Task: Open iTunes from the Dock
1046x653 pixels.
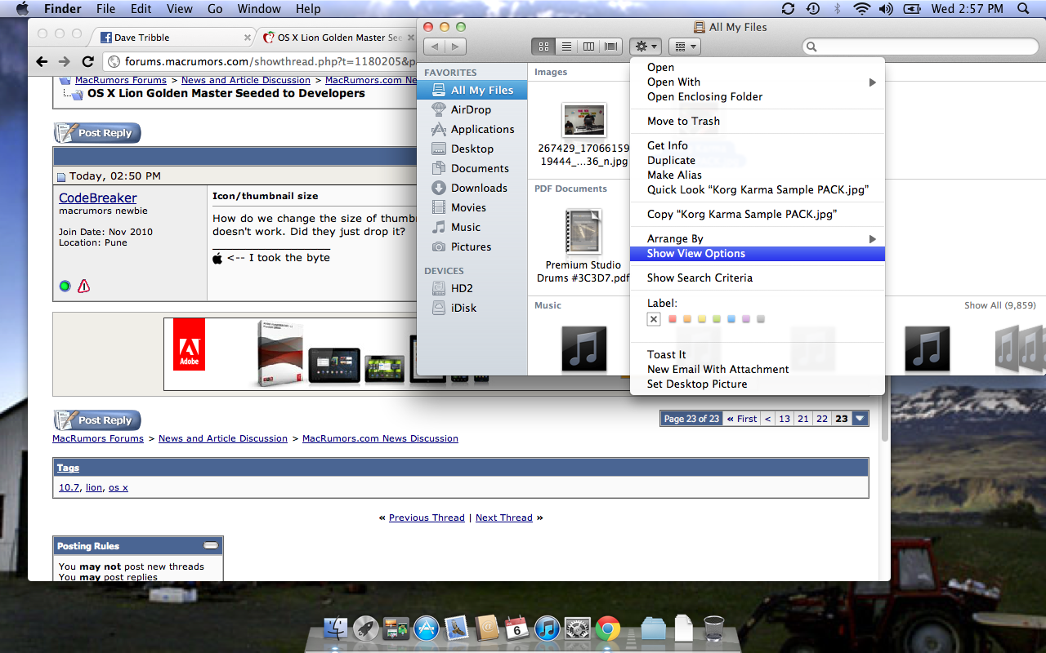Action: pos(547,629)
